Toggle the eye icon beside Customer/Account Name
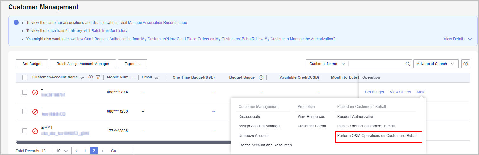The image size is (479, 155). click(x=82, y=77)
